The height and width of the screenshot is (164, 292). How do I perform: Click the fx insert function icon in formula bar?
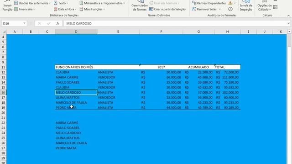tap(58, 23)
